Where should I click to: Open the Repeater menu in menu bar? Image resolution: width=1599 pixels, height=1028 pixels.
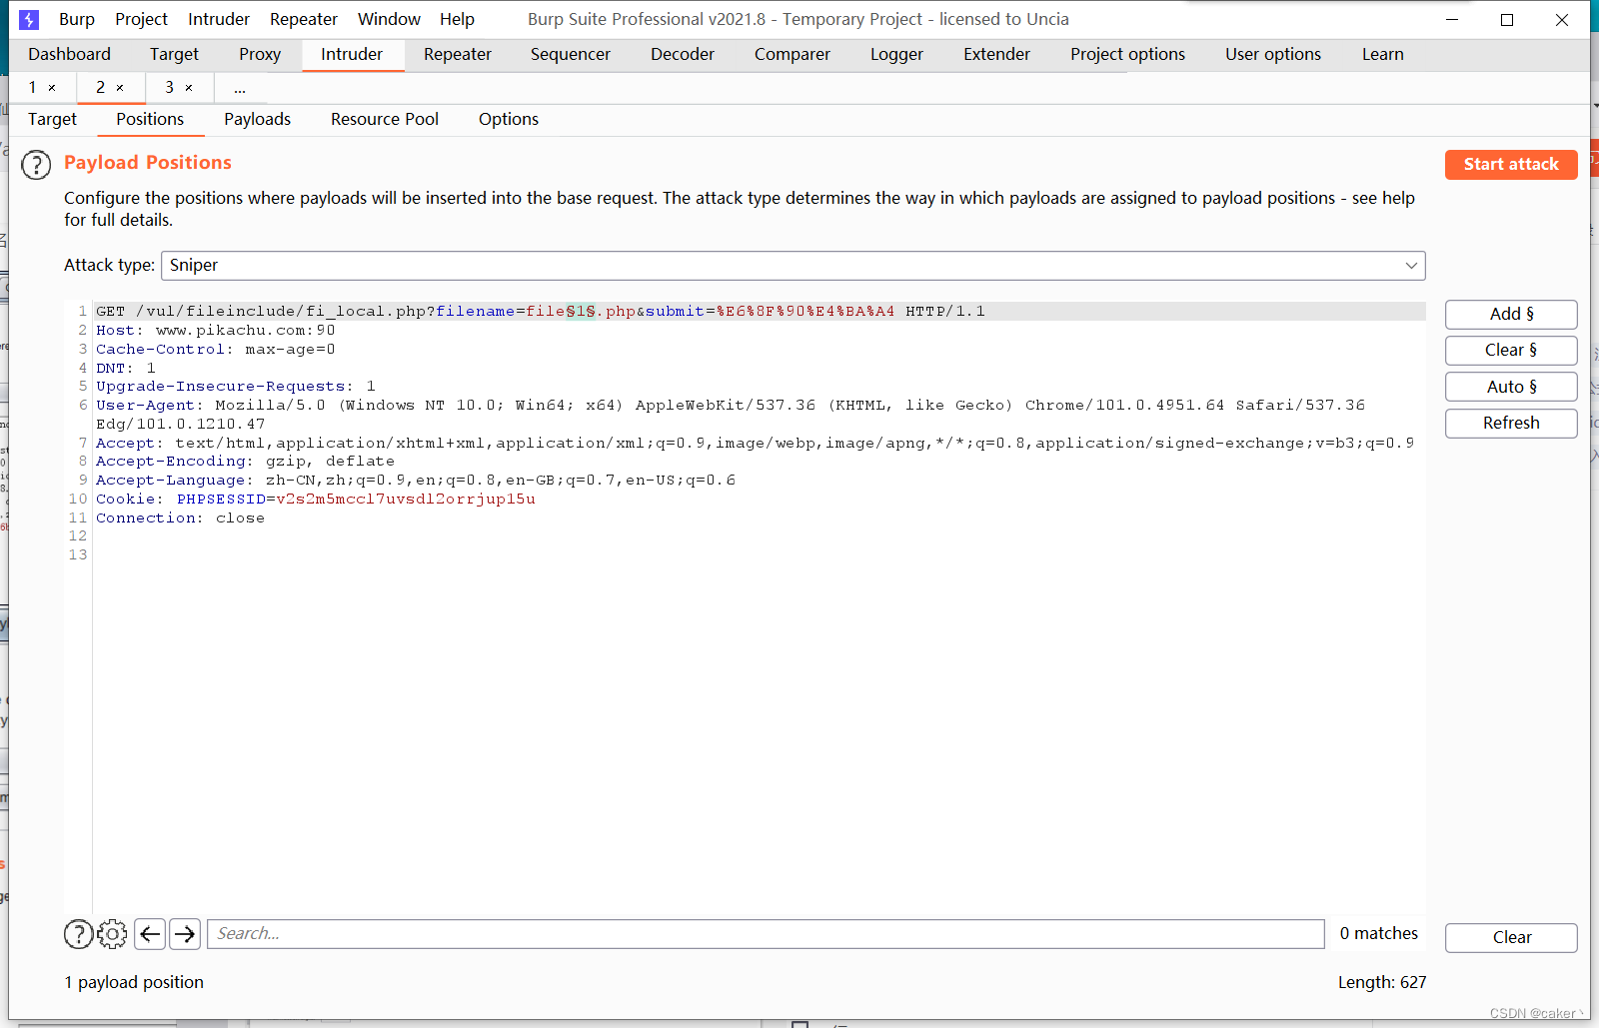tap(304, 19)
